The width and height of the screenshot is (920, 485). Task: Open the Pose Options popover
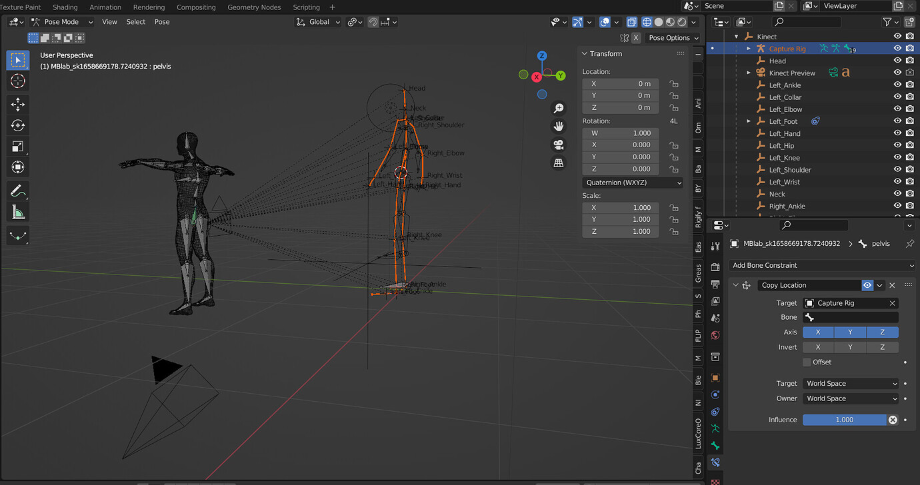coord(673,38)
